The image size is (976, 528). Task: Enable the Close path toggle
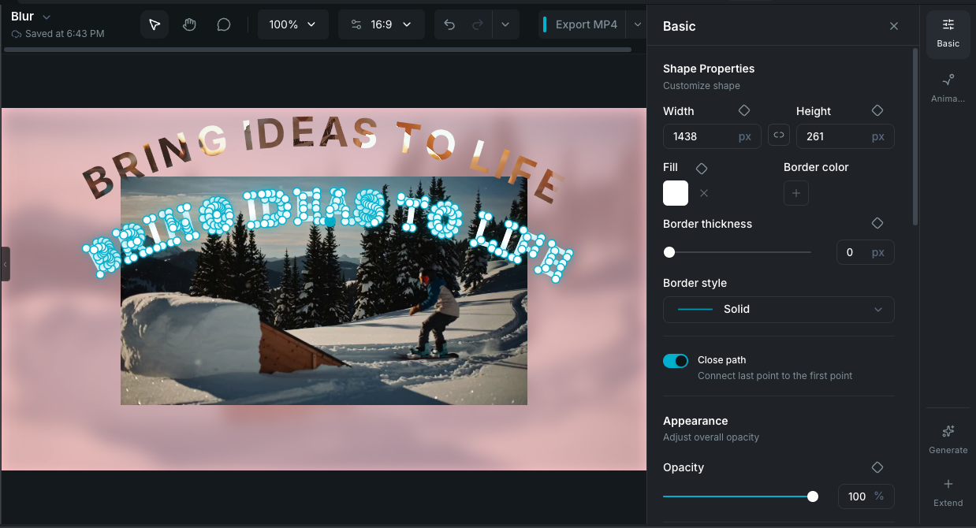[676, 360]
